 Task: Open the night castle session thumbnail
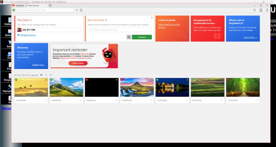[172, 87]
